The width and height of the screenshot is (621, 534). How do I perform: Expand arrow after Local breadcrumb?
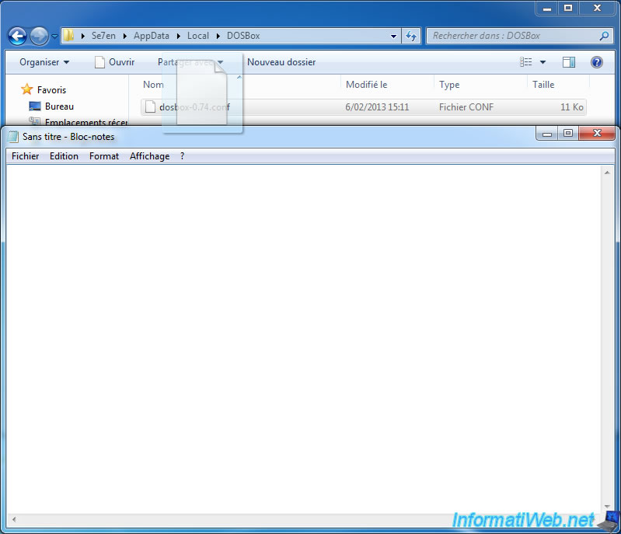pos(218,36)
